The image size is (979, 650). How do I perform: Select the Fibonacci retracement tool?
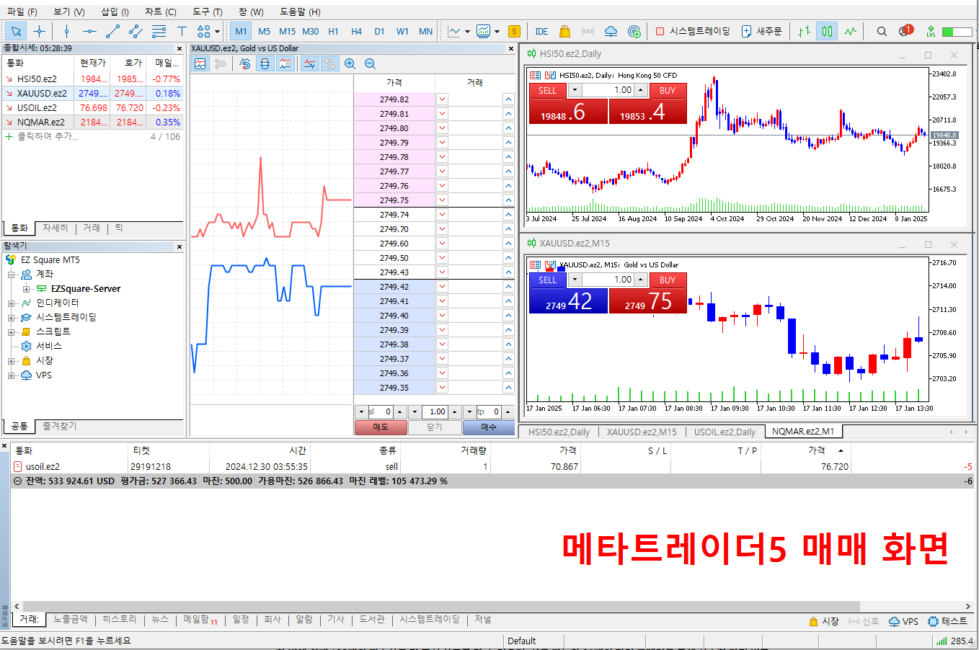coord(159,31)
